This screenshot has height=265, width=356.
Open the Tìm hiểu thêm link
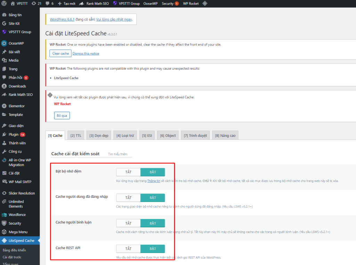click(x=118, y=154)
